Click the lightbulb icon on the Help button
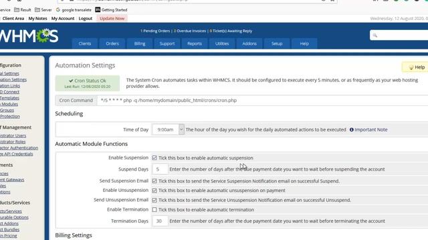This screenshot has width=428, height=240. (x=411, y=67)
